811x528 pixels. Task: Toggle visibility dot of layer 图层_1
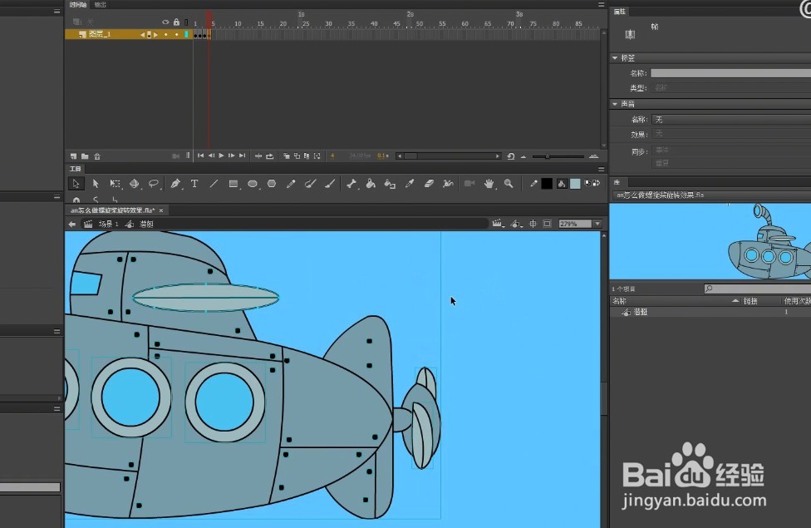(x=166, y=35)
